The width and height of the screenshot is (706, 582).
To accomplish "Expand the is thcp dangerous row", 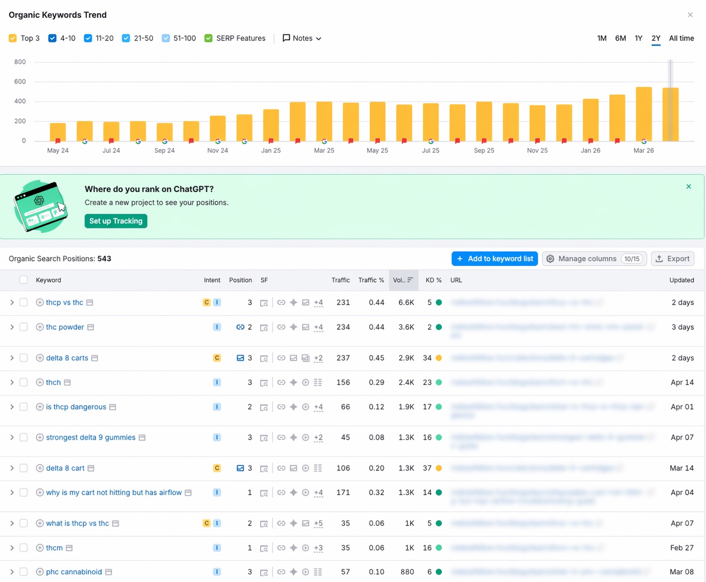I will pyautogui.click(x=12, y=407).
